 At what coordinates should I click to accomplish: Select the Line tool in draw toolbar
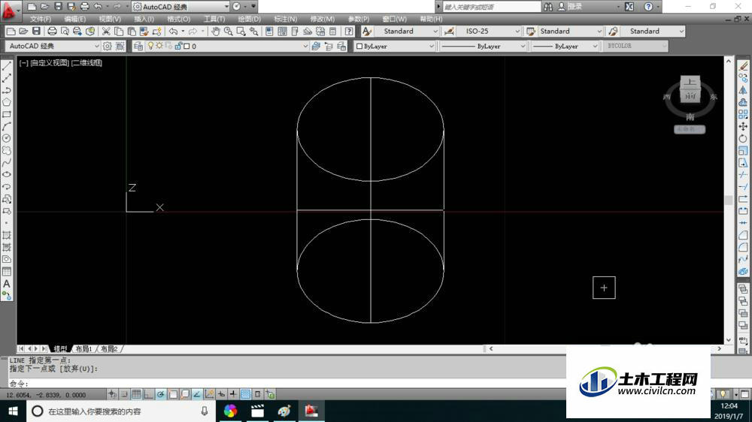(x=7, y=65)
